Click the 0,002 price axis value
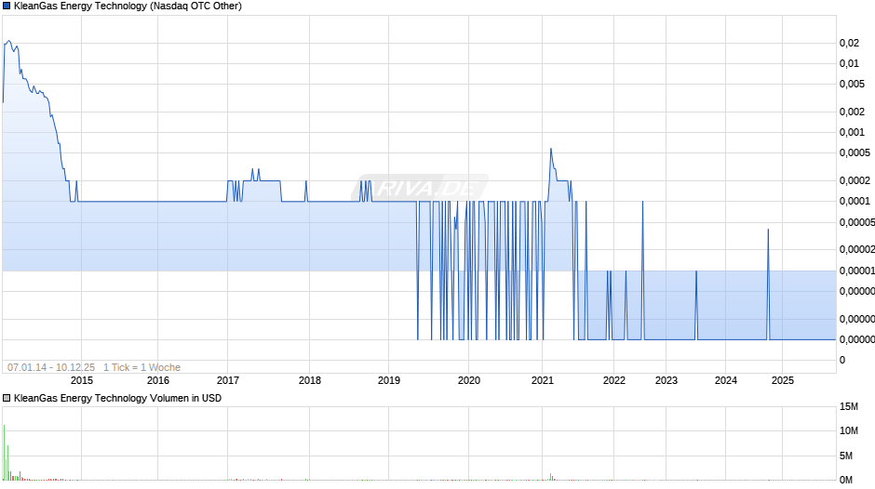 pyautogui.click(x=852, y=112)
